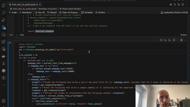Image resolution: width=190 pixels, height=107 pixels.
Task: Click the execution count [45] label
Action: [11, 35]
